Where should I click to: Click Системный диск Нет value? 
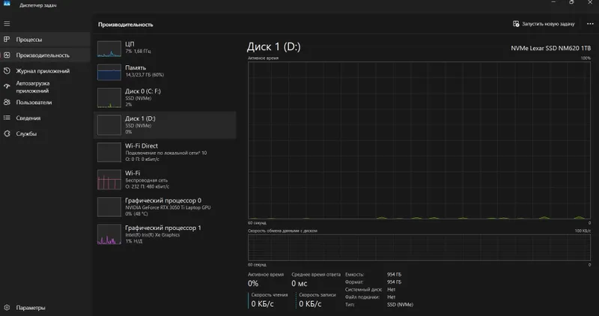click(391, 289)
